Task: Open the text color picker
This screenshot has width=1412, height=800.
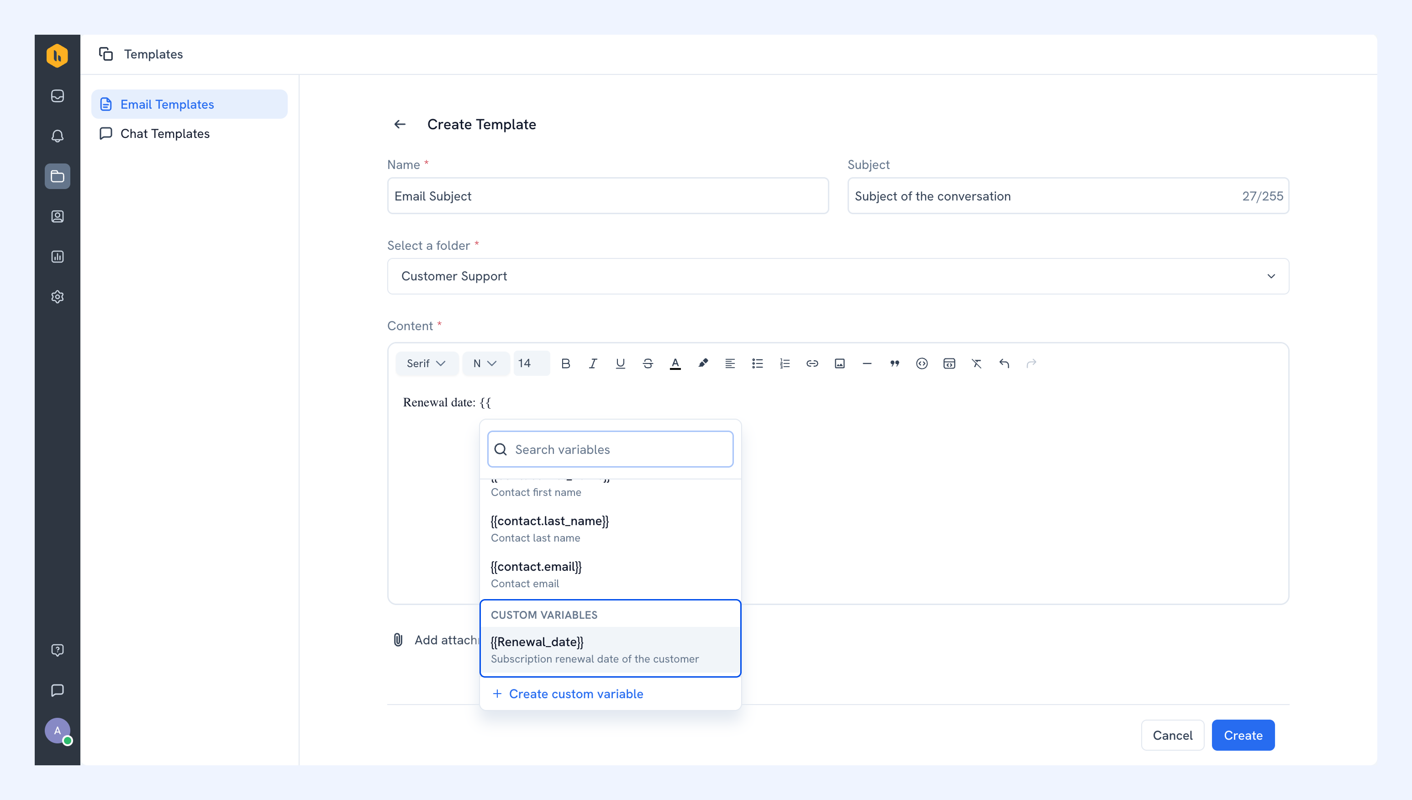Action: click(675, 363)
